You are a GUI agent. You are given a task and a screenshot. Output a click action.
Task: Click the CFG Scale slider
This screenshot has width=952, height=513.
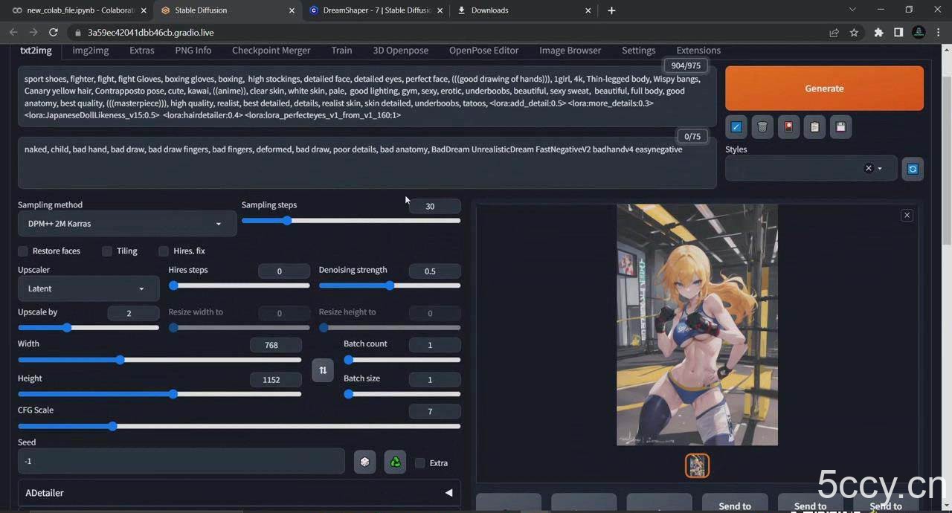239,427
